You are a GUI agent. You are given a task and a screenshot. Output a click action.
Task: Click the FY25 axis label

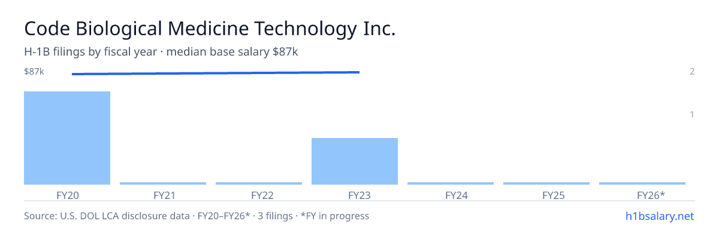(x=546, y=195)
